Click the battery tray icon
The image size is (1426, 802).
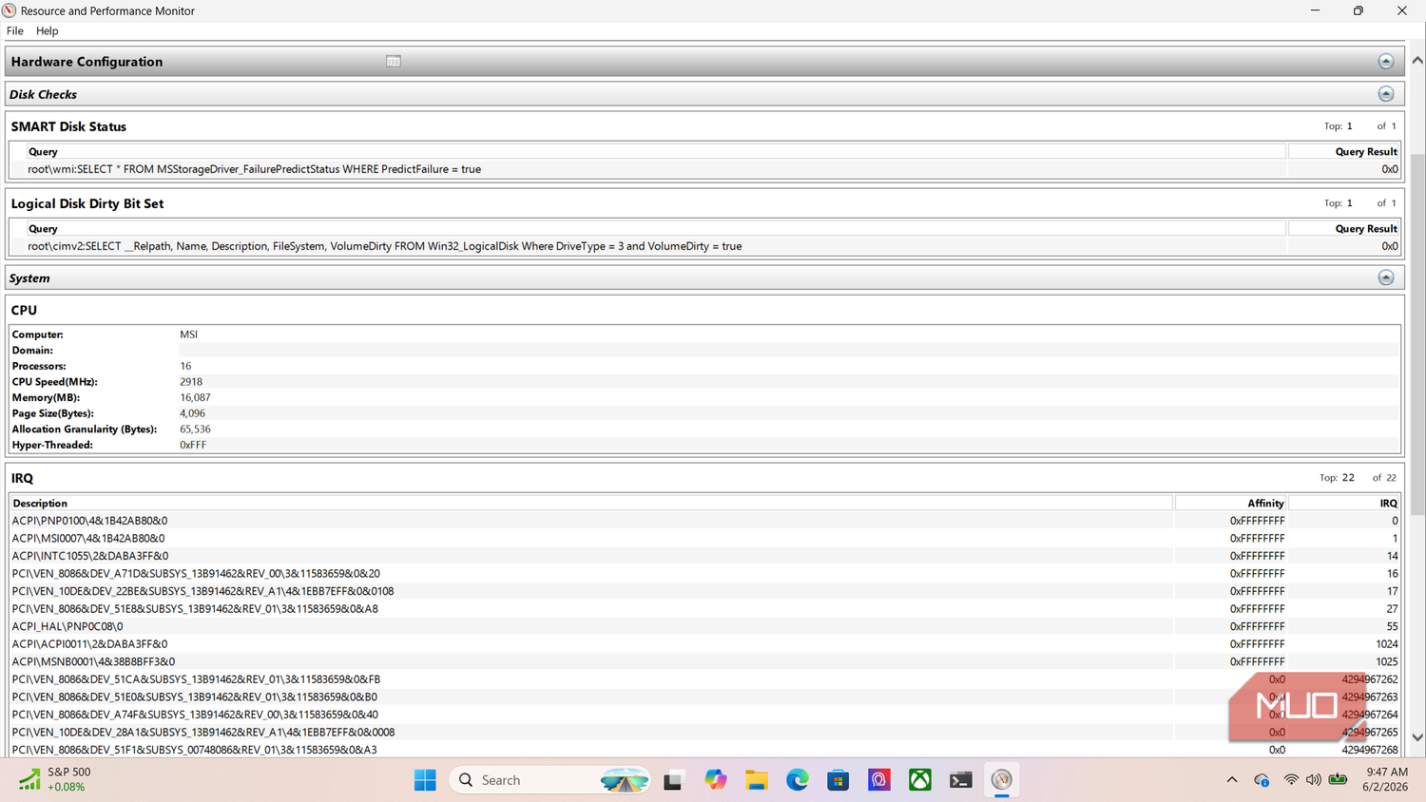click(1338, 780)
